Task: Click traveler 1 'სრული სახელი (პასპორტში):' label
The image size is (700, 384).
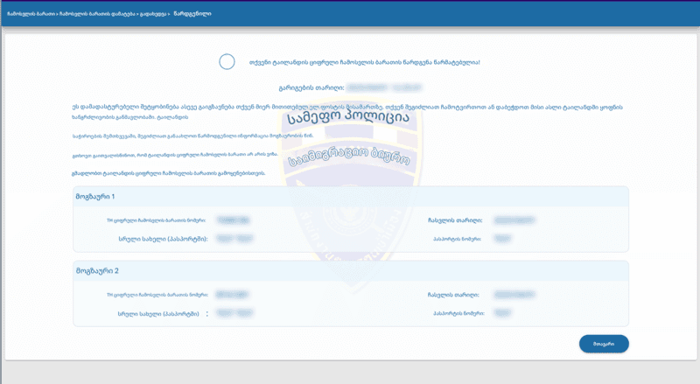Action: point(163,239)
